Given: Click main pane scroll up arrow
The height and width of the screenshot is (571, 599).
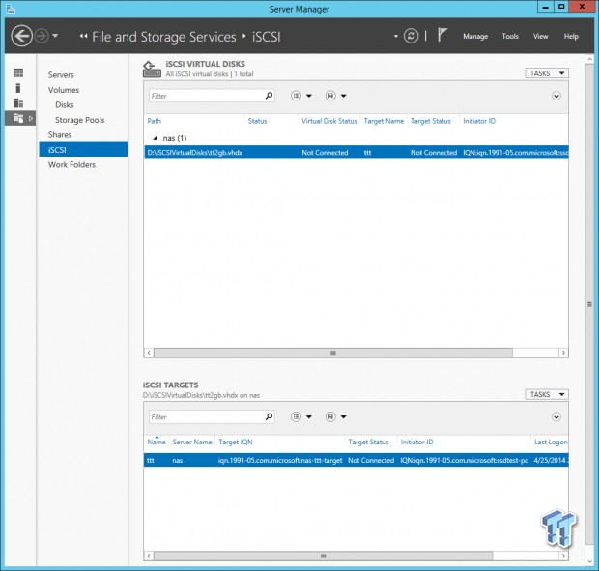Looking at the screenshot, I should click(x=589, y=60).
